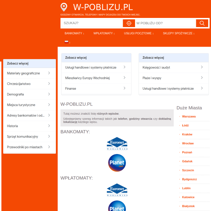Open the Łódź city link
The image size is (211, 211).
[185, 126]
